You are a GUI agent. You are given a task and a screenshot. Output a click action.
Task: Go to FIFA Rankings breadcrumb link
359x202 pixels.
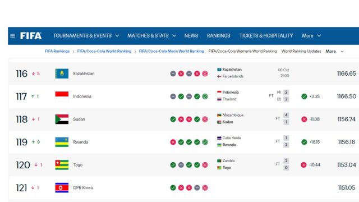(57, 51)
